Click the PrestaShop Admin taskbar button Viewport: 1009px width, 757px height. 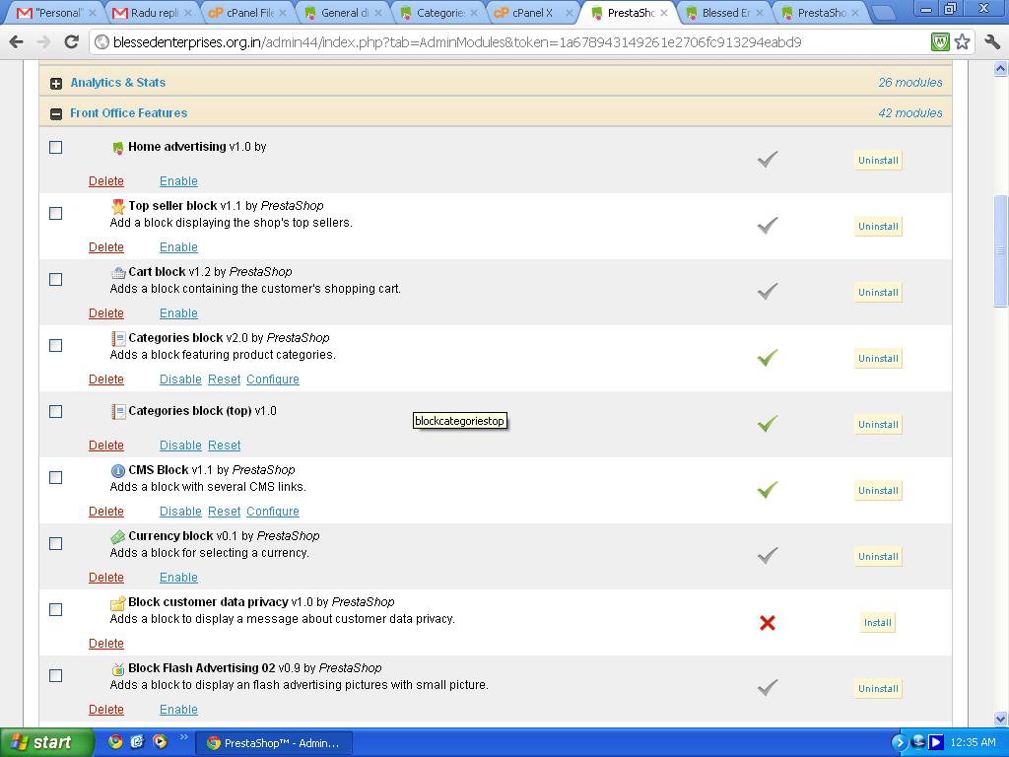click(273, 743)
